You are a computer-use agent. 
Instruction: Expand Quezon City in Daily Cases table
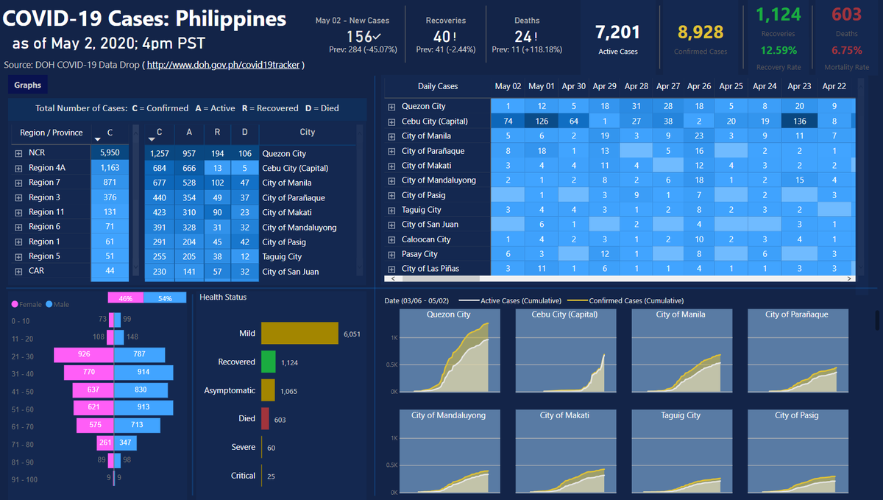[x=391, y=107]
